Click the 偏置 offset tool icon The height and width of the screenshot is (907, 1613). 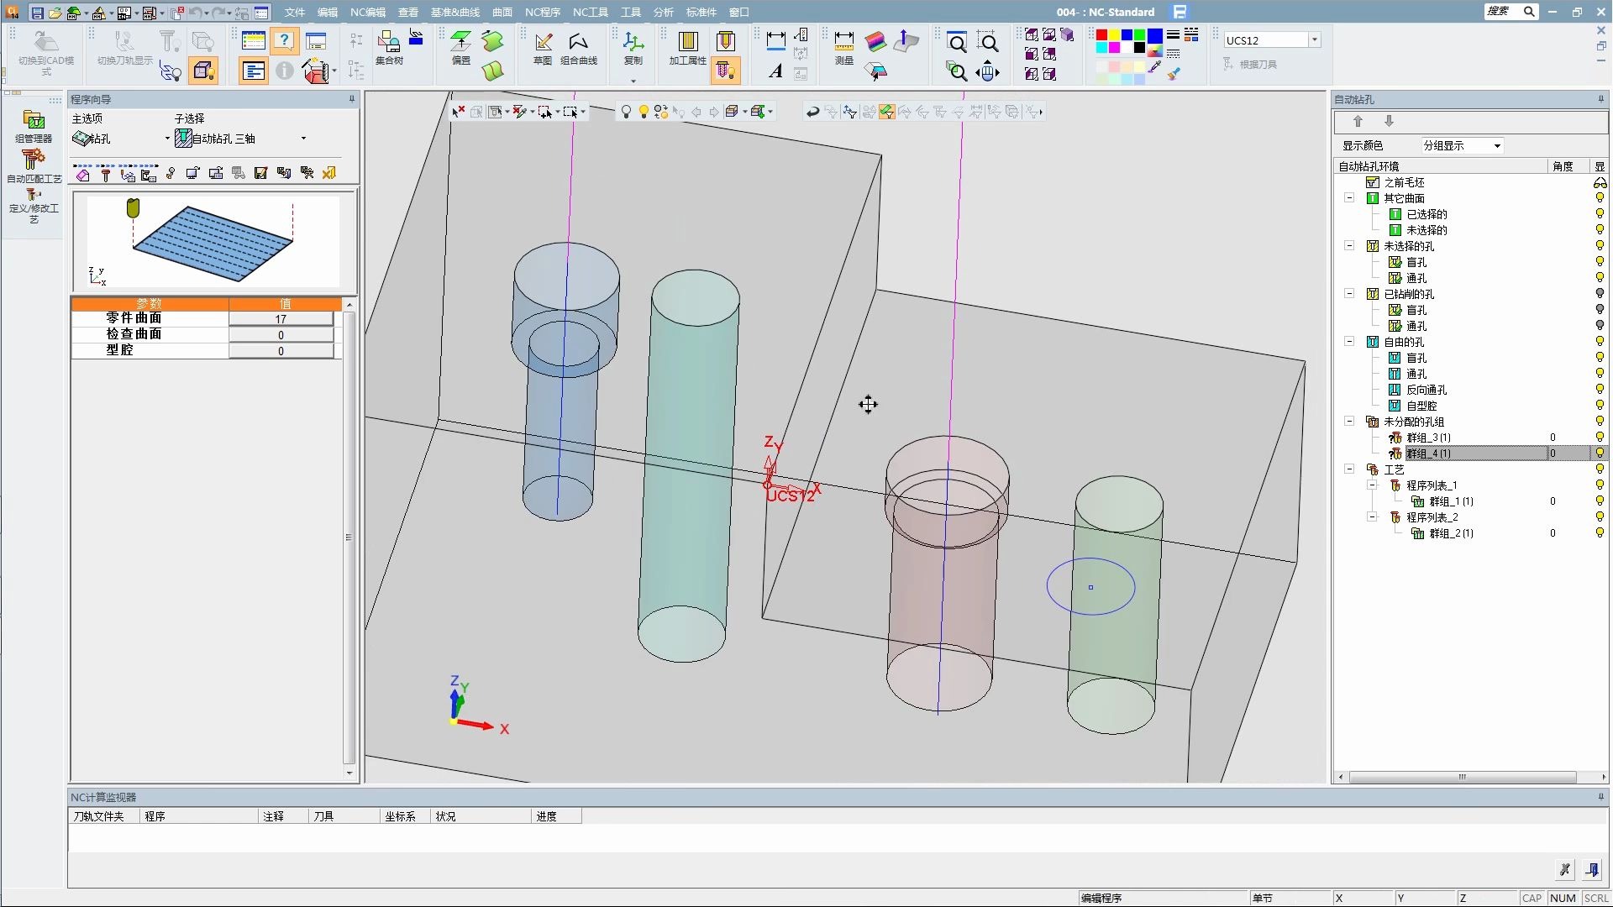coord(460,42)
